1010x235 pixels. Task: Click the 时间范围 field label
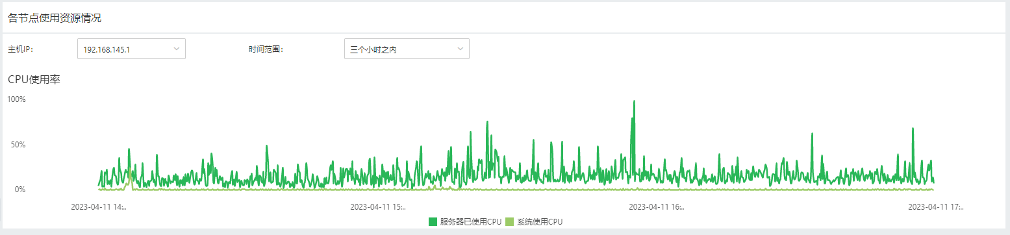[266, 49]
